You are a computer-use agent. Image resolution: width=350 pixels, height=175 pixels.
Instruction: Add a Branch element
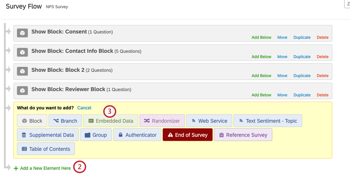point(65,121)
